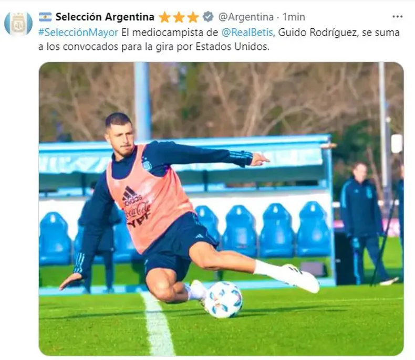The width and height of the screenshot is (415, 360).
Task: Click the middle gold star icon
Action: [x=179, y=17]
